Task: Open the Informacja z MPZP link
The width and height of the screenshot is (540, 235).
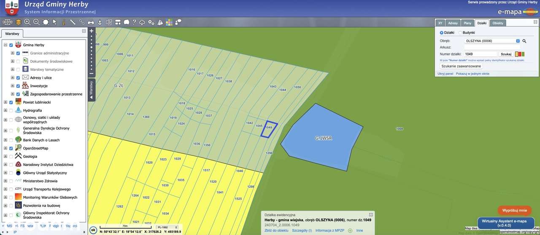Action: point(330,230)
